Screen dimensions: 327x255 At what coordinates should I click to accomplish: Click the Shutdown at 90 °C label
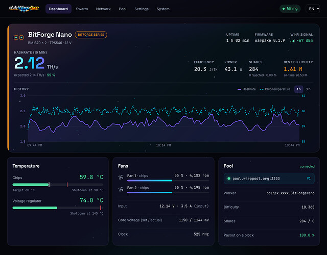pyautogui.click(x=87, y=190)
